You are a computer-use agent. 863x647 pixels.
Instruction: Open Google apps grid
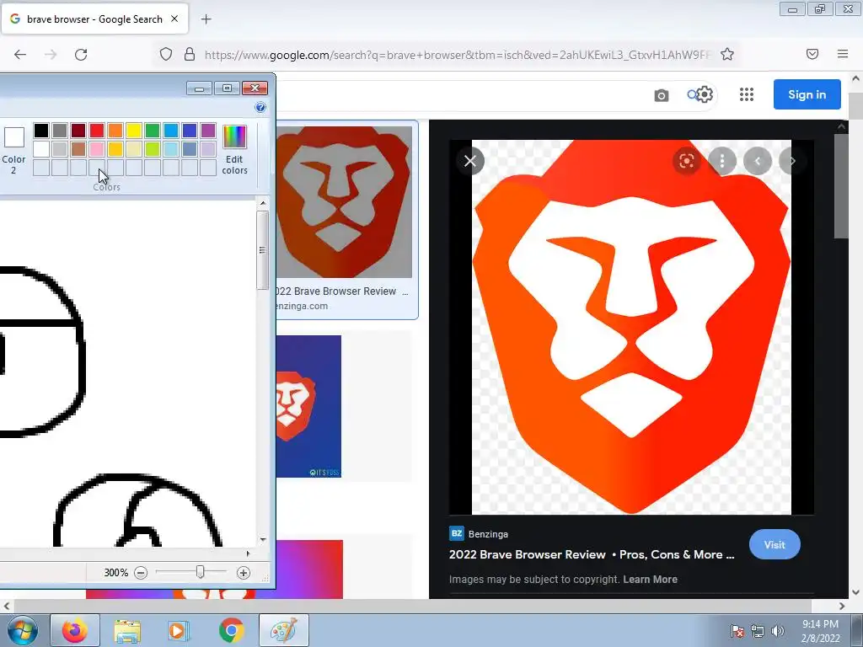pyautogui.click(x=747, y=94)
